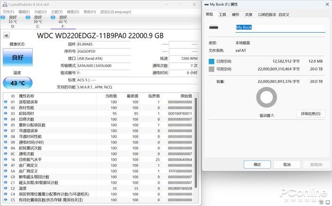Click the 传输模式 field SATA/600
This screenshot has width=332, height=206.
pyautogui.click(x=103, y=66)
